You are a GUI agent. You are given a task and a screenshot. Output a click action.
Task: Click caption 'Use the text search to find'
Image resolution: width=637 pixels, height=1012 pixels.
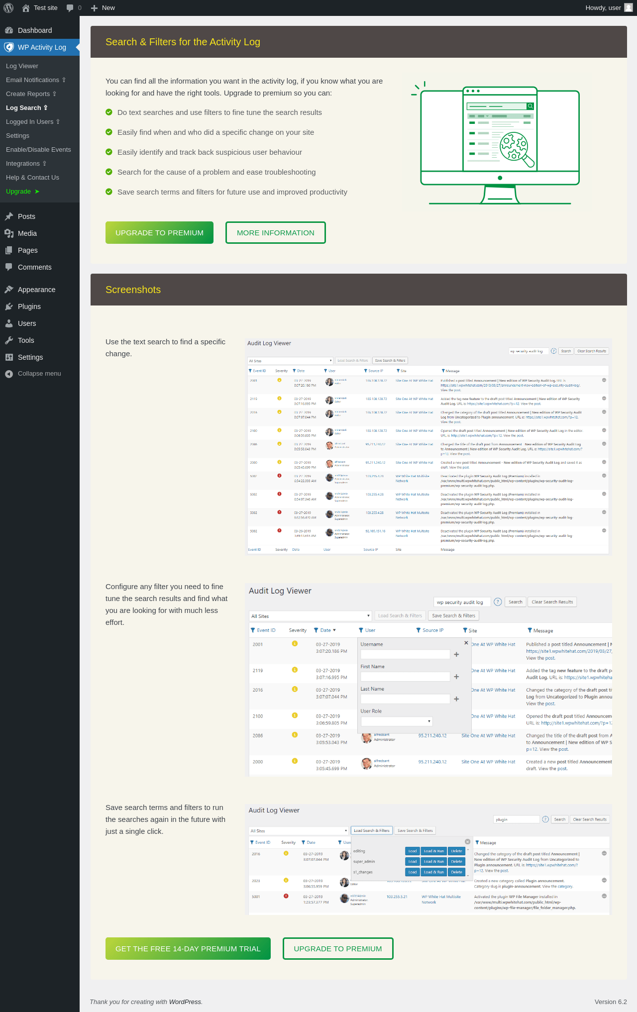pyautogui.click(x=165, y=348)
